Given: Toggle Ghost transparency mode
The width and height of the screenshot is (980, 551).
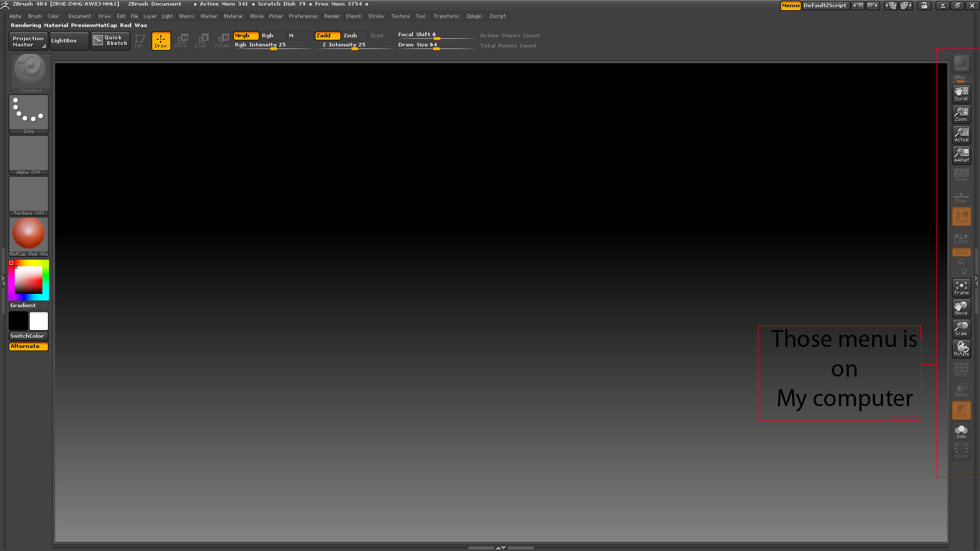Looking at the screenshot, I should (x=961, y=410).
